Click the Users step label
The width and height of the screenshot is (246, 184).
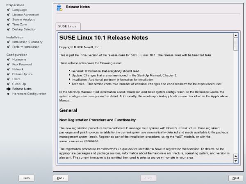click(16, 79)
